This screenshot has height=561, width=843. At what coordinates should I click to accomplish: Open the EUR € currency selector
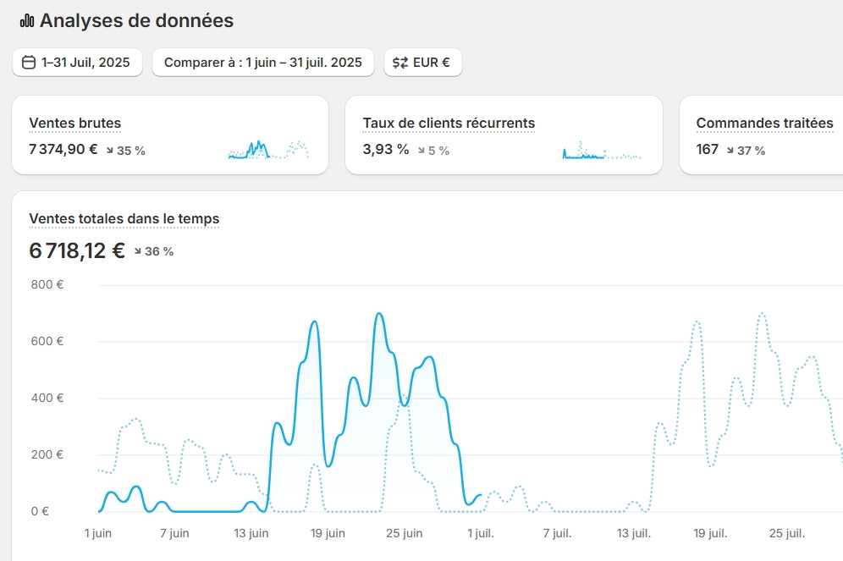423,63
